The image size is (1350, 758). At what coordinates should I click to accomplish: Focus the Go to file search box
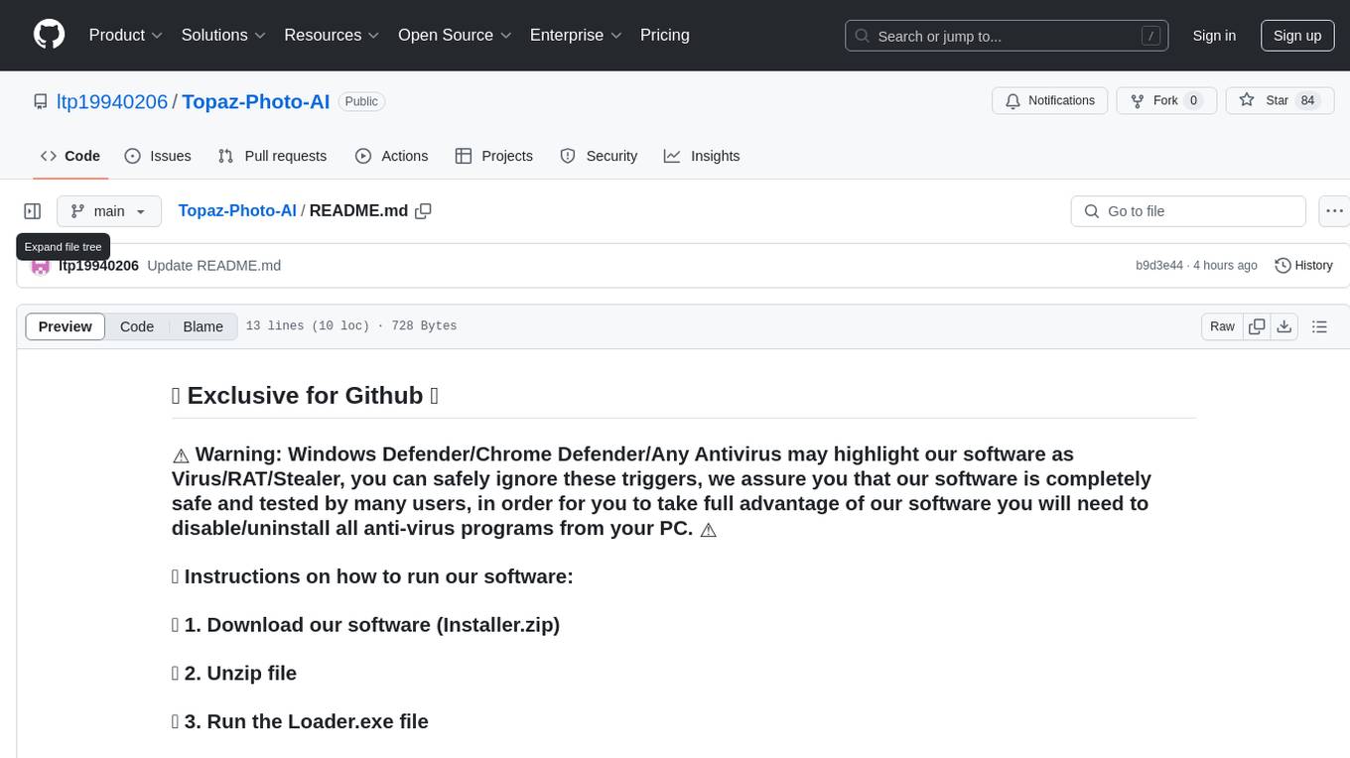[x=1188, y=211]
